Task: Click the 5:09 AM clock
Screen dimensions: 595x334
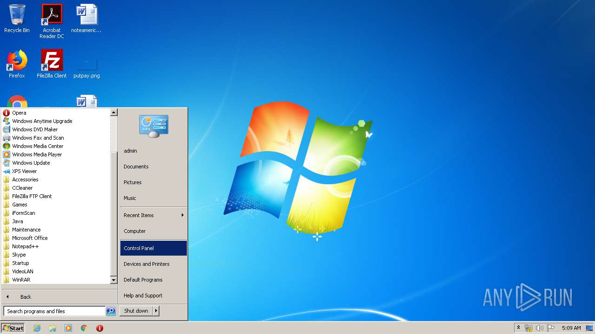Action: (x=571, y=328)
